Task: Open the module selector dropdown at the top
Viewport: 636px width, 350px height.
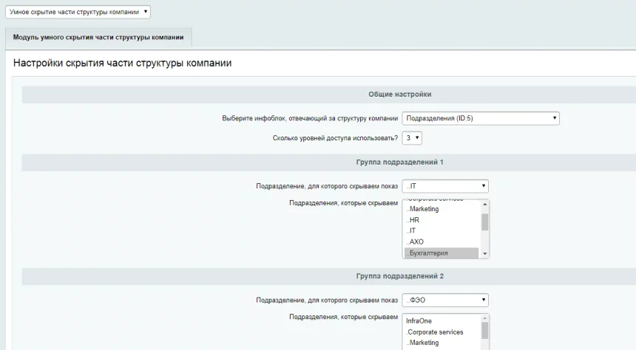Action: tap(78, 12)
